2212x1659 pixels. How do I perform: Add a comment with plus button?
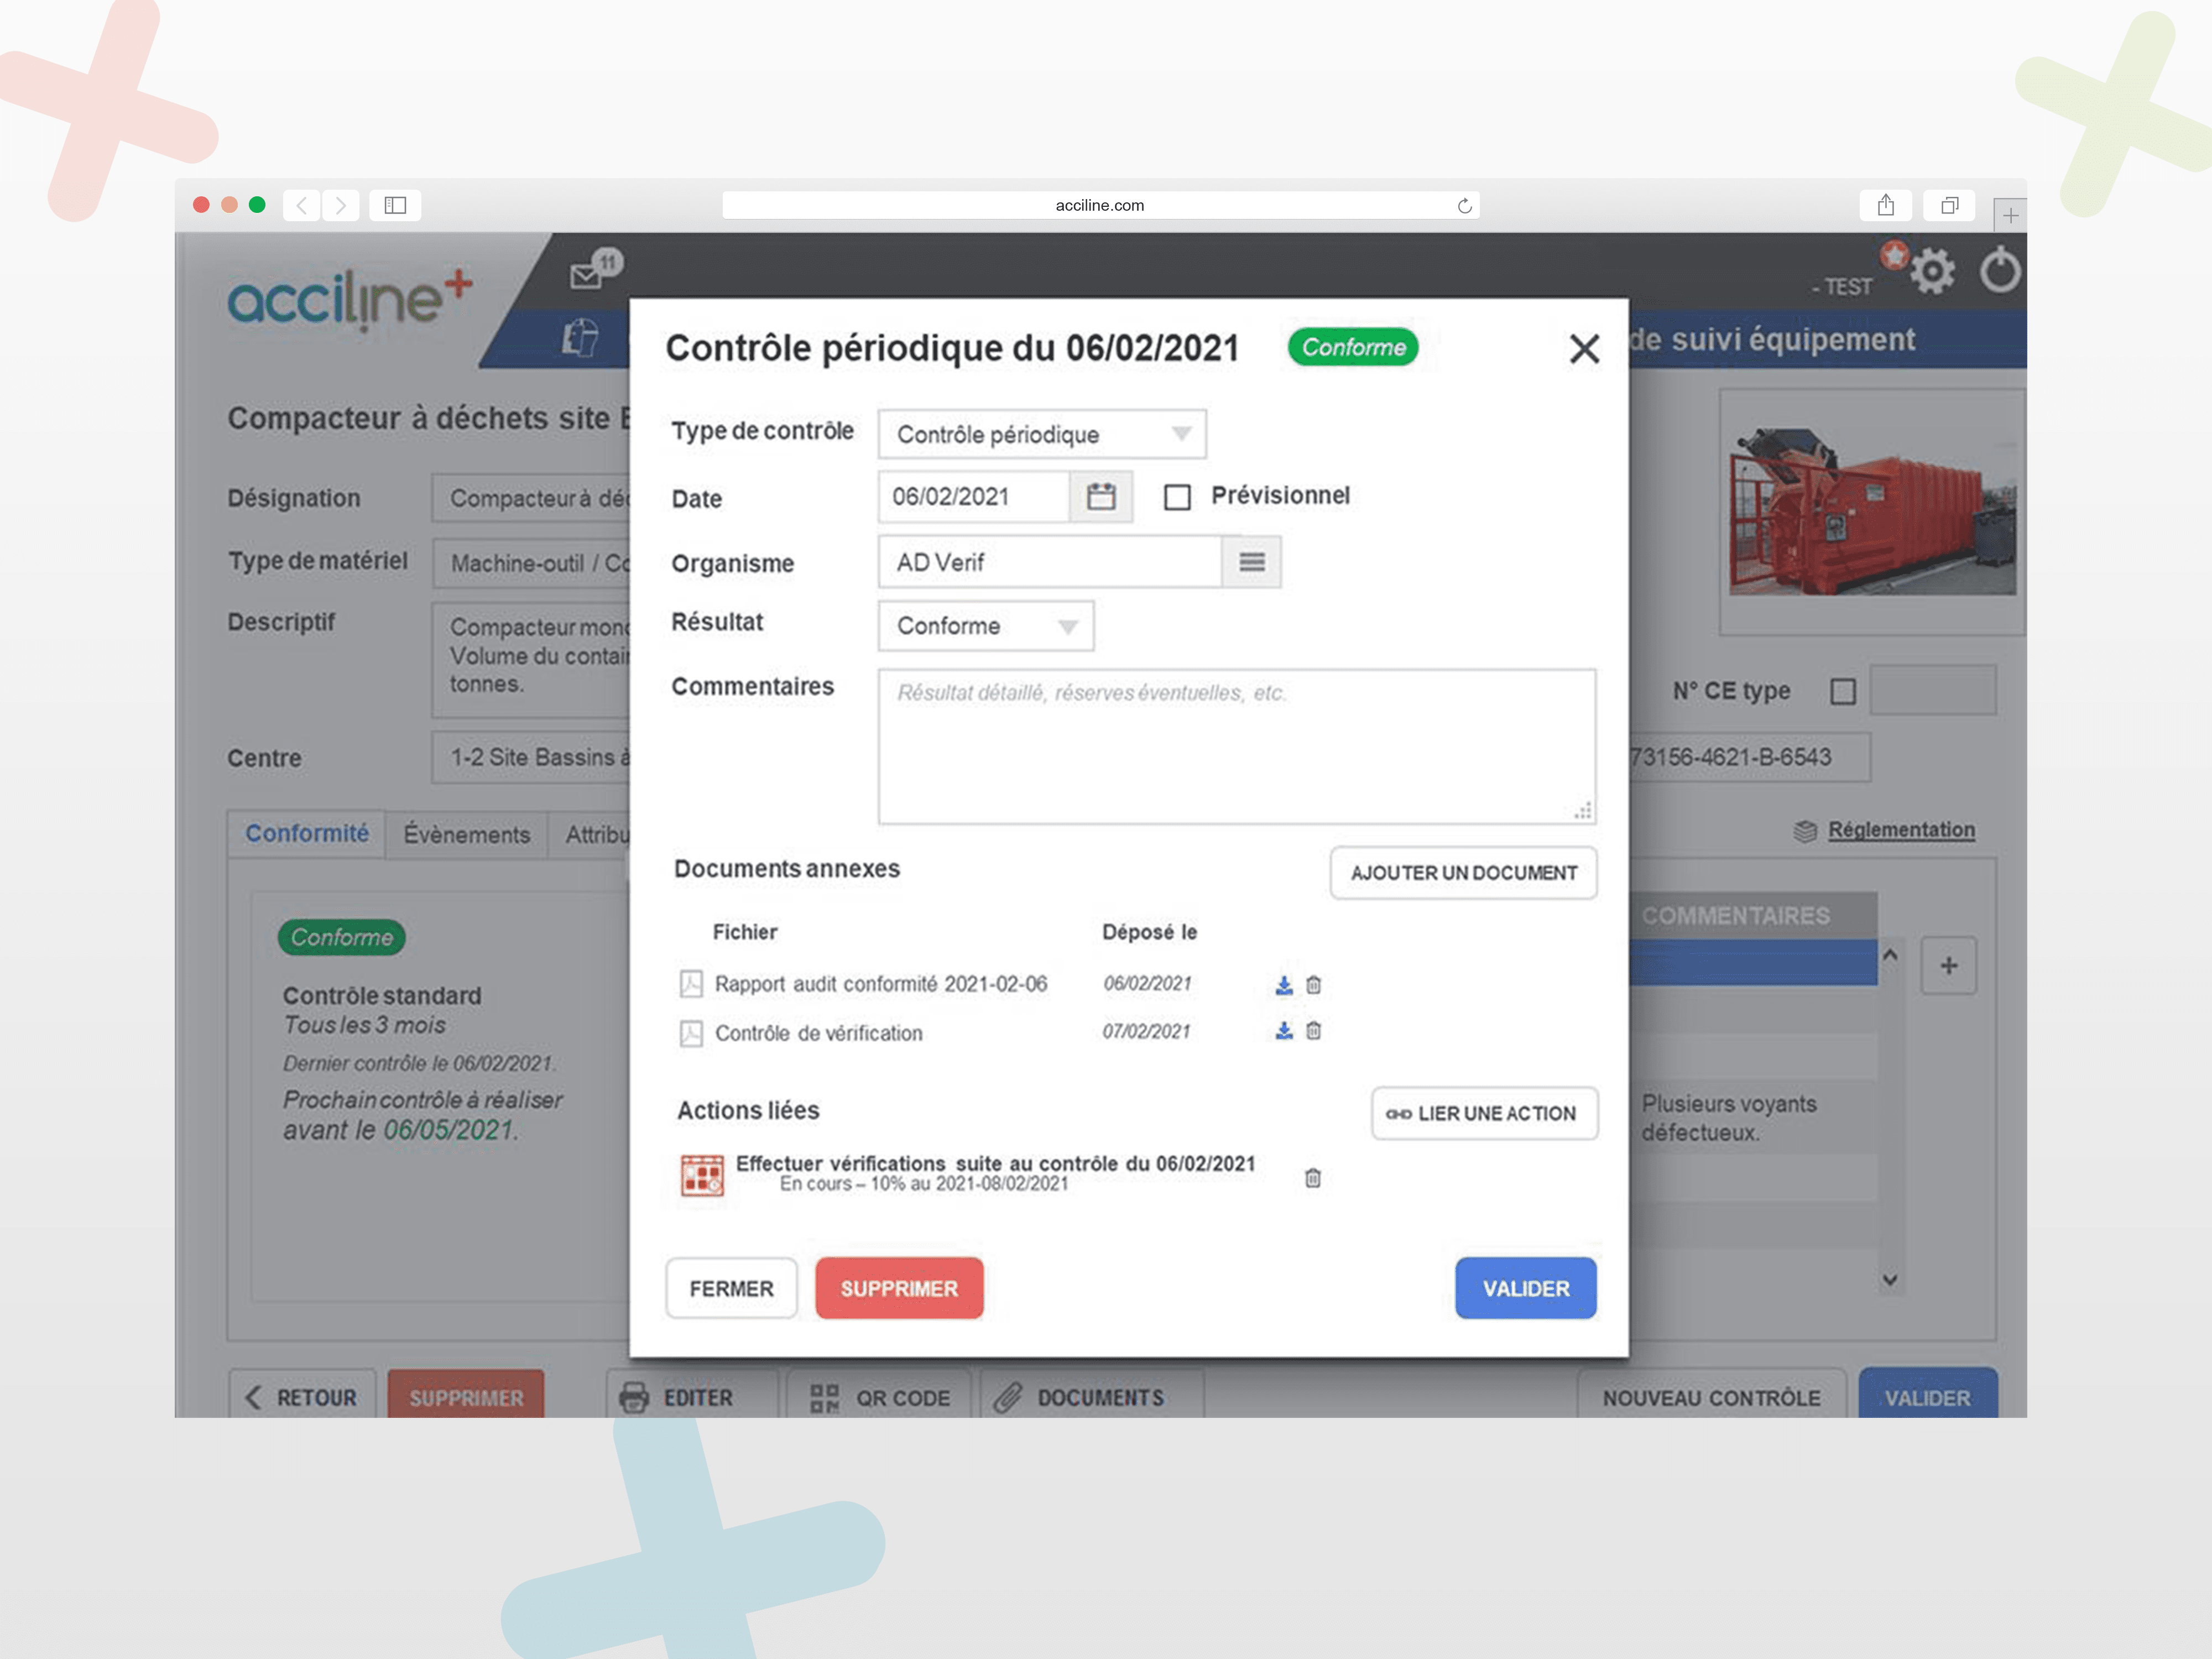coord(1949,966)
